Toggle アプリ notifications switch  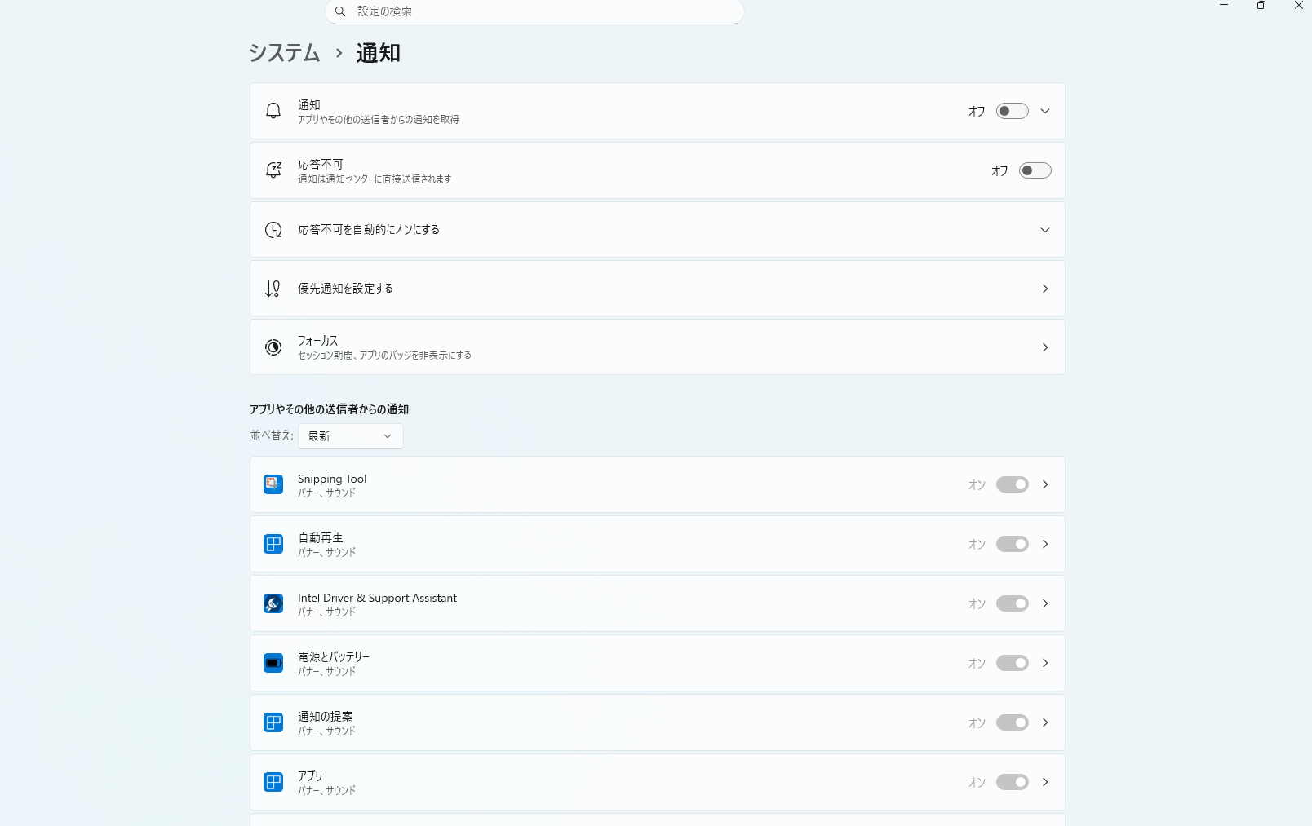click(1013, 782)
